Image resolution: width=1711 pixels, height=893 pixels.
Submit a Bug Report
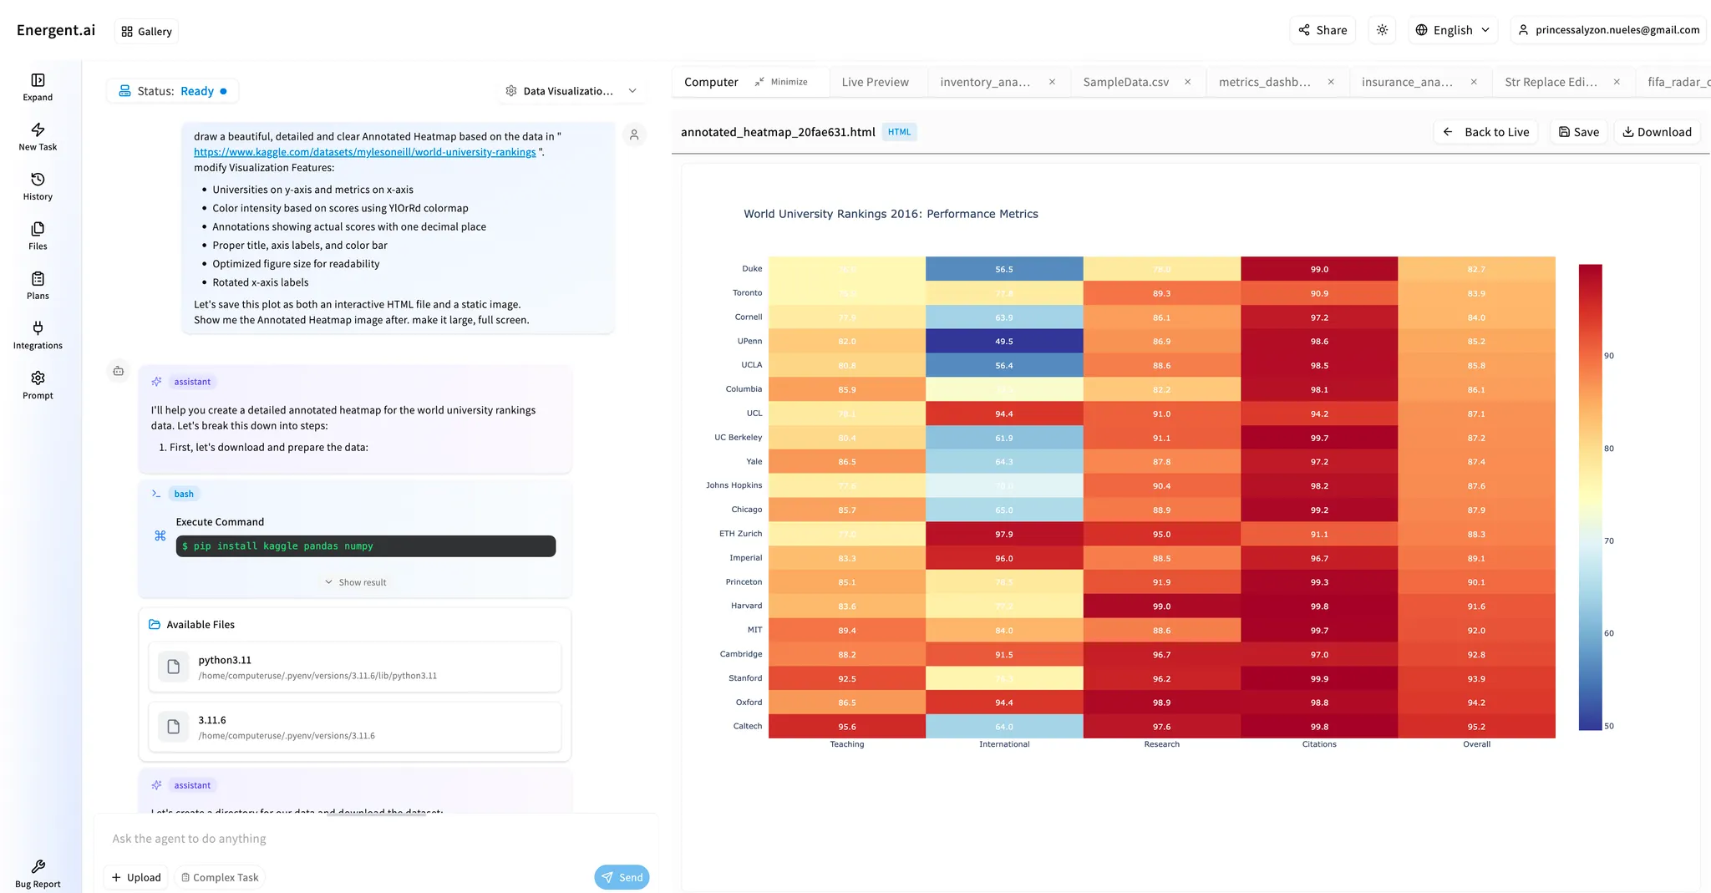37,872
